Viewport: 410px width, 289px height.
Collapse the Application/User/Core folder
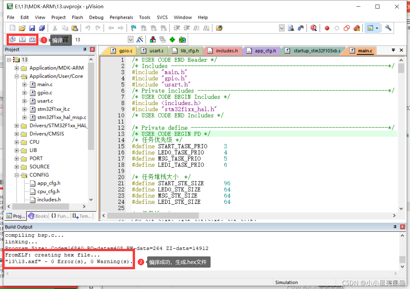[17, 76]
